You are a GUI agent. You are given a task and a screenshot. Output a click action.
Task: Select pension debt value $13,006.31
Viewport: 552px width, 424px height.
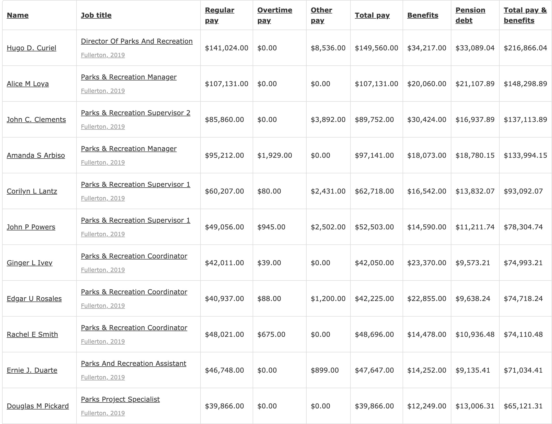pos(475,406)
